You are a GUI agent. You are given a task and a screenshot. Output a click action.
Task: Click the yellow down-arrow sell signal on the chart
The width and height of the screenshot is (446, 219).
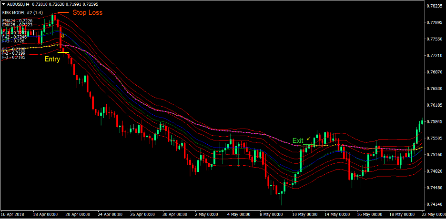coord(63,36)
